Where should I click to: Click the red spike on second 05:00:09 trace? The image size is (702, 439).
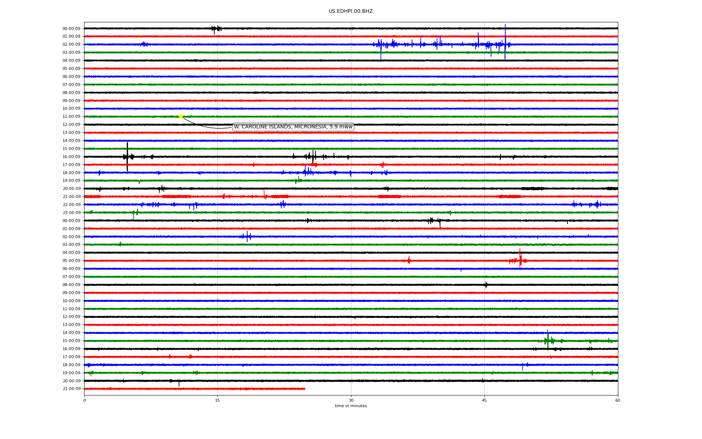(520, 259)
